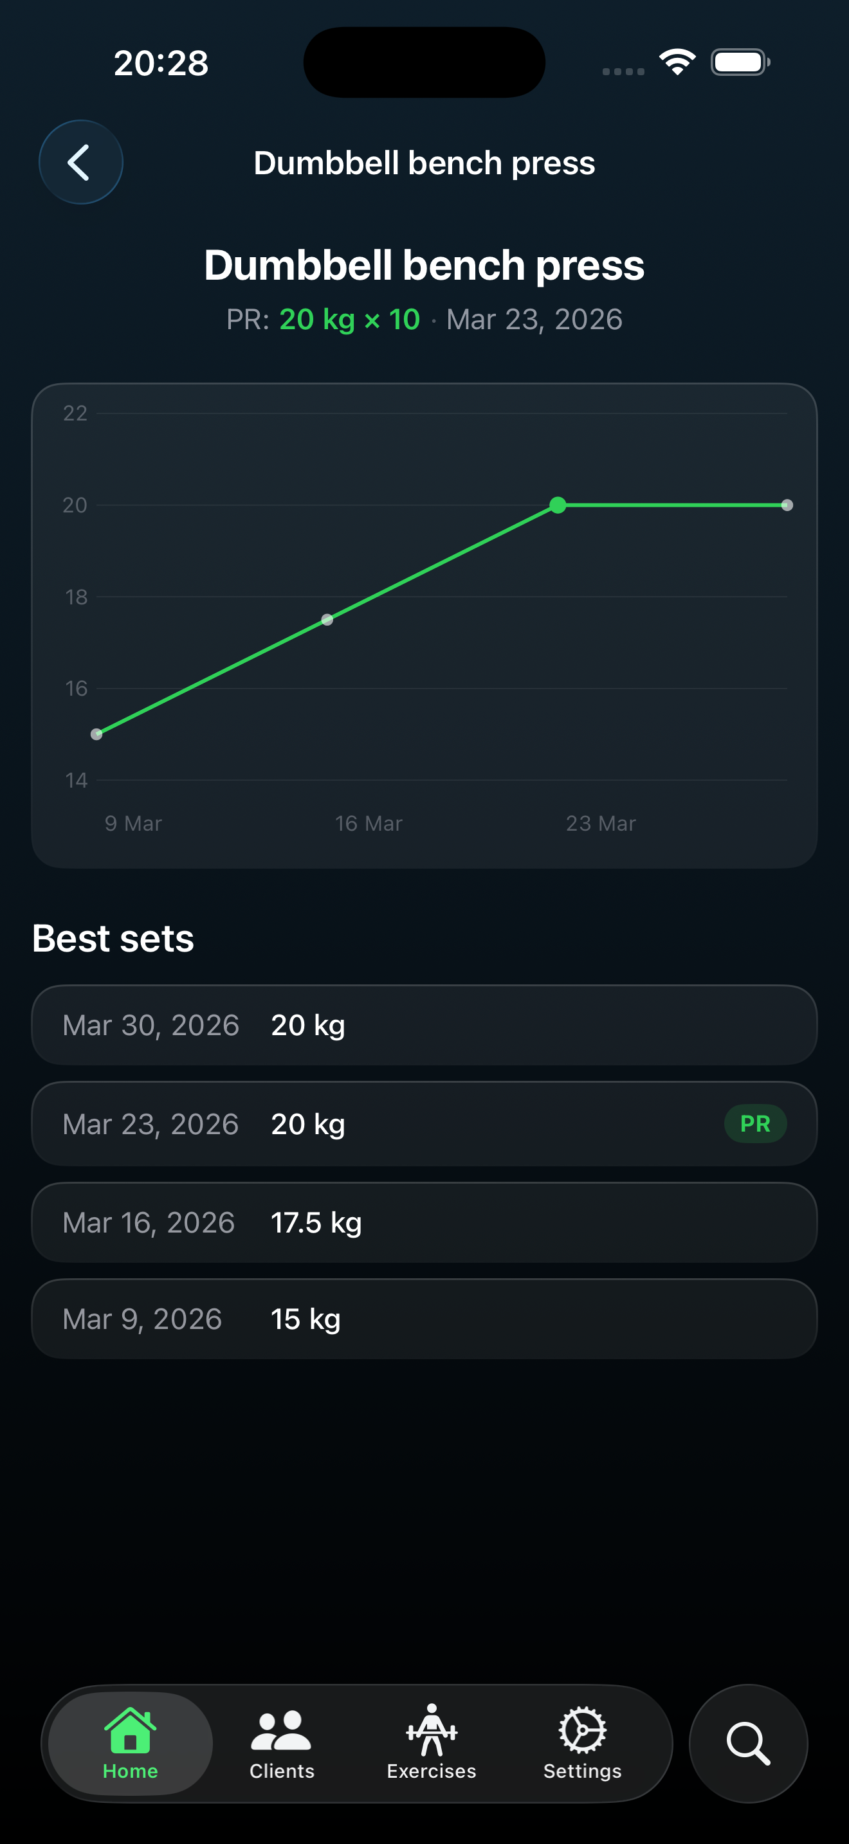Tap the battery indicator
Image resolution: width=849 pixels, height=1844 pixels.
point(739,62)
